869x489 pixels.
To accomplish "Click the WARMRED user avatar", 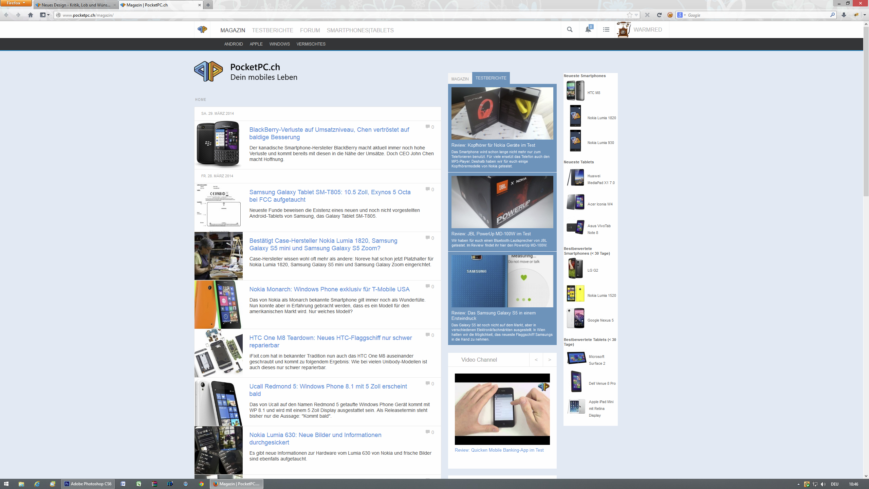I will pos(624,30).
